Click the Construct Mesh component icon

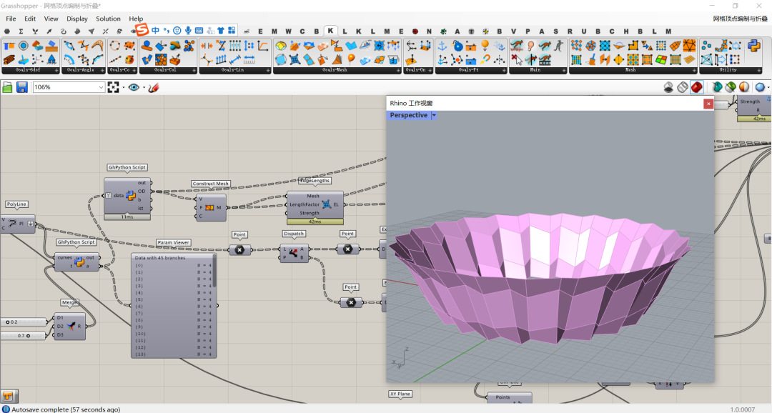(x=210, y=207)
